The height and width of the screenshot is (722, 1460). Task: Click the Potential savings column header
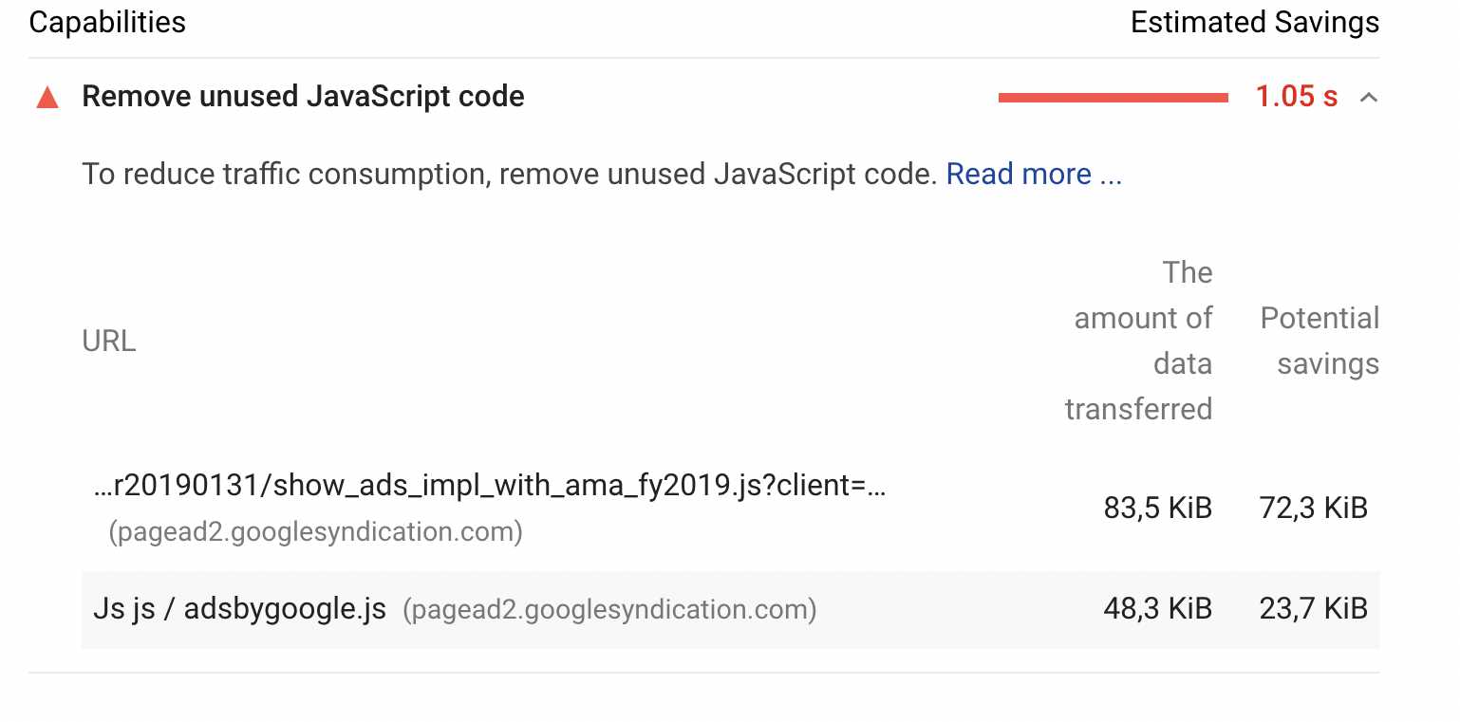pos(1320,341)
